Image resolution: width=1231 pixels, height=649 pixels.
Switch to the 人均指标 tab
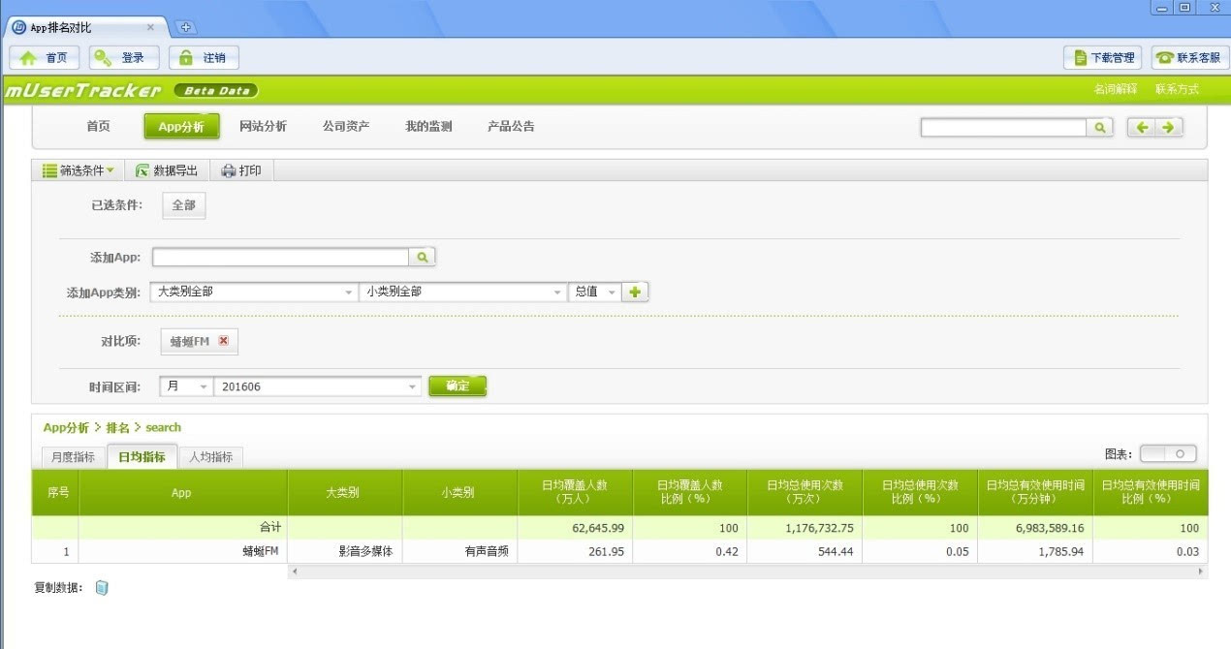(213, 455)
